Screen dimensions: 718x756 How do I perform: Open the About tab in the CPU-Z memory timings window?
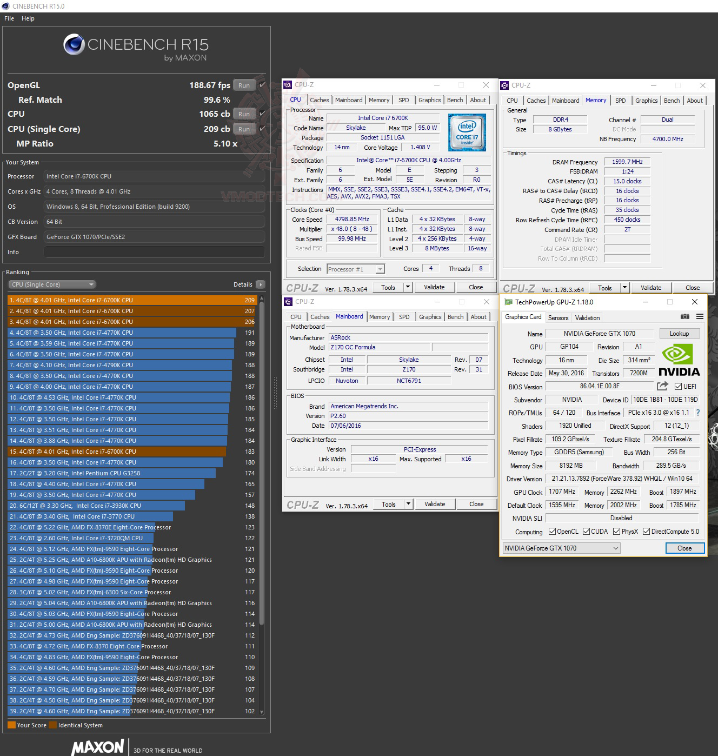(x=695, y=101)
